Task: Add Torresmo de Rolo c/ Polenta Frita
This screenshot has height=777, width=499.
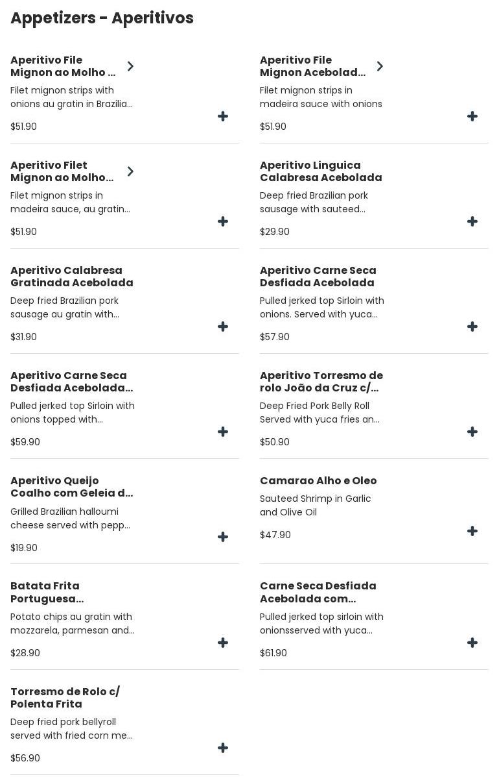Action: pyautogui.click(x=223, y=748)
